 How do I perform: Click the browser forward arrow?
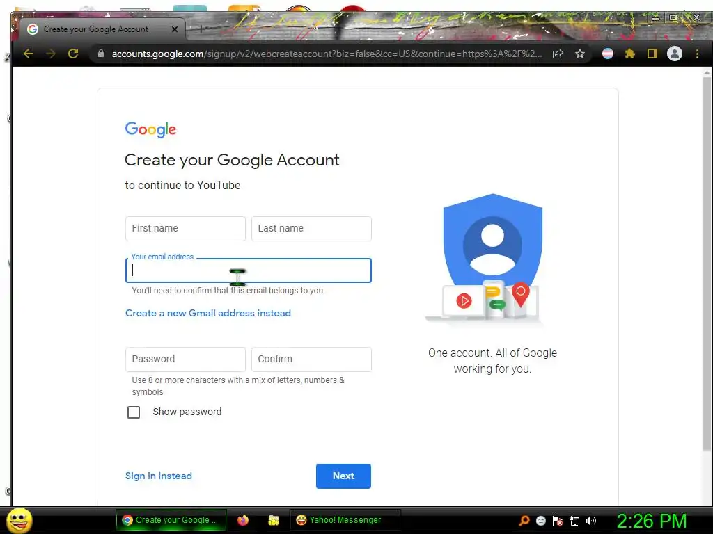tap(50, 54)
